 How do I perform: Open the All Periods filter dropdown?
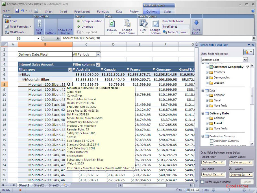[98, 55]
